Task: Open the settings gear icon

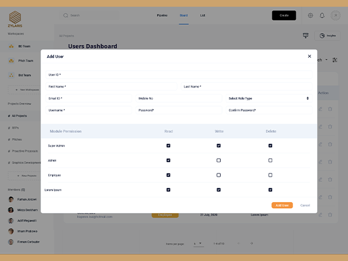Action: 310,16
